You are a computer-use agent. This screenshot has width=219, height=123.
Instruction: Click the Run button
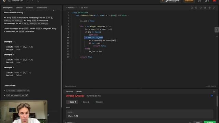point(198,122)
